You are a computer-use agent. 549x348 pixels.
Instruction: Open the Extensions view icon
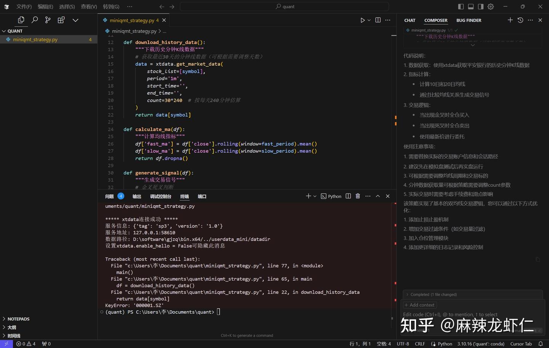[61, 20]
